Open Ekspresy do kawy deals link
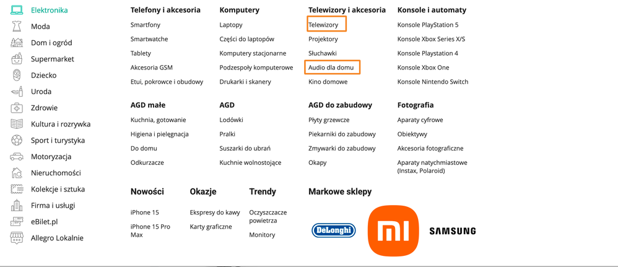This screenshot has height=267, width=618. [x=215, y=212]
